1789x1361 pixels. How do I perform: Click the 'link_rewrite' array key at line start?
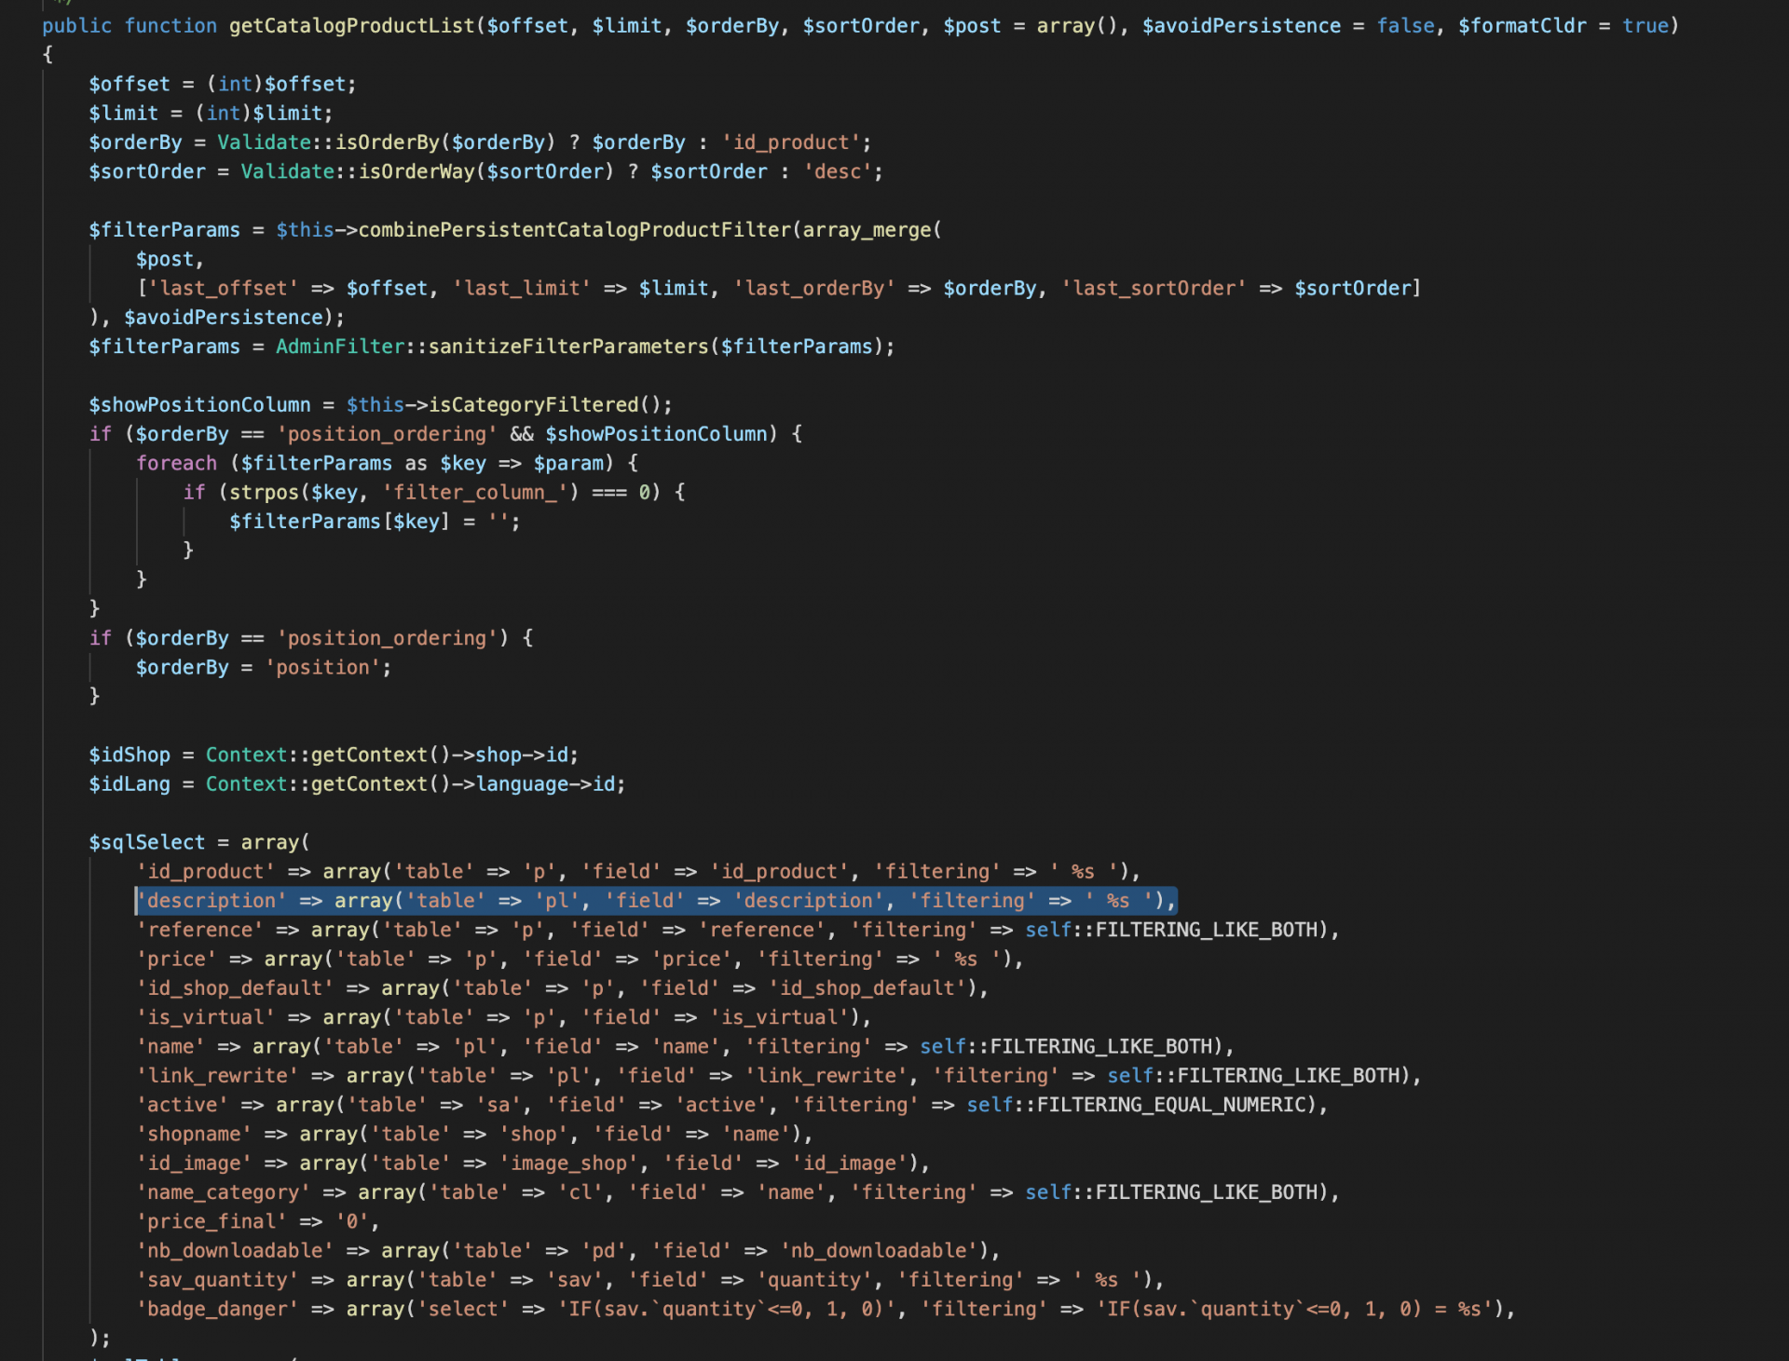pos(217,1076)
